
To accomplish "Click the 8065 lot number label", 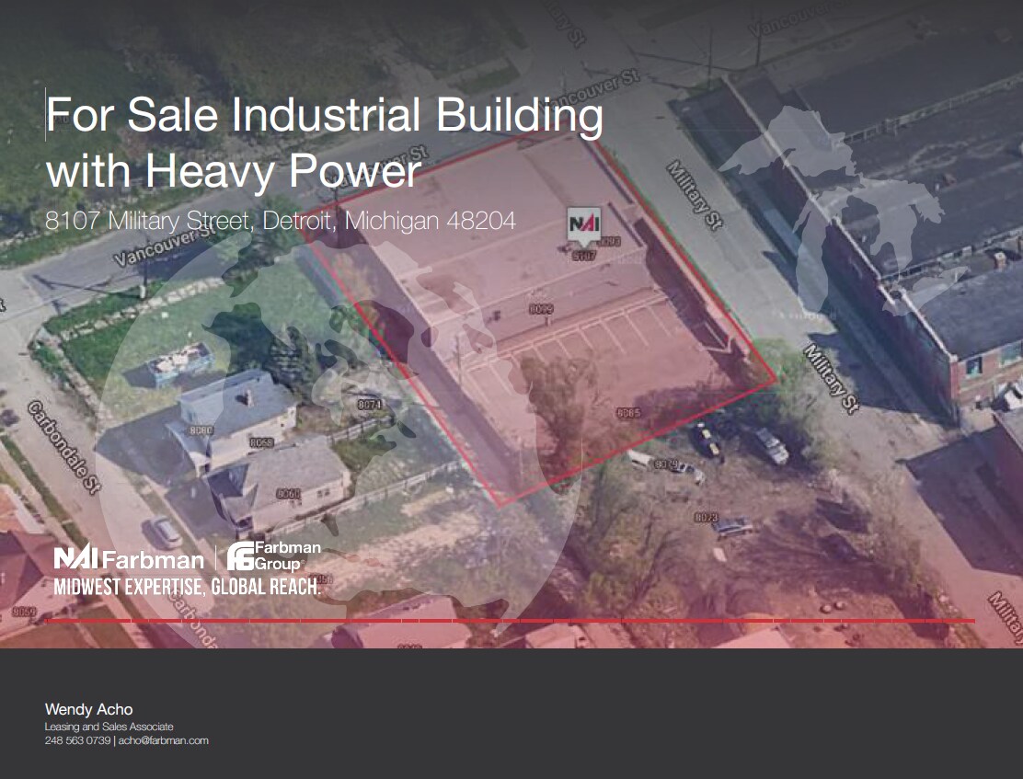I will [x=629, y=413].
